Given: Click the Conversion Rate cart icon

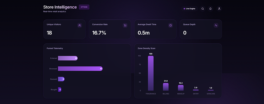Looking at the screenshot, I should 125,25.
